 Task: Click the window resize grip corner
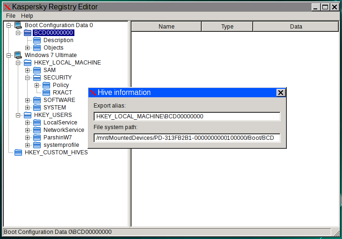point(336,232)
